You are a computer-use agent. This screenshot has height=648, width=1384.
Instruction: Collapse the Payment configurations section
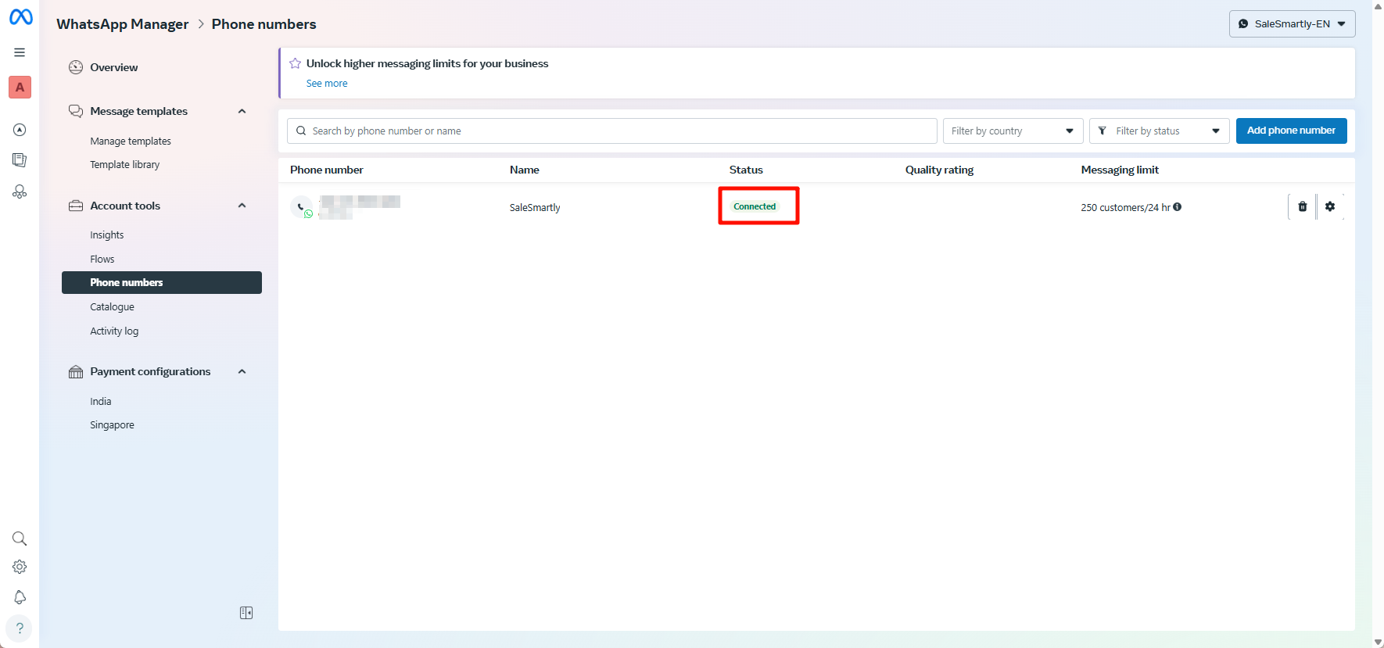tap(242, 371)
